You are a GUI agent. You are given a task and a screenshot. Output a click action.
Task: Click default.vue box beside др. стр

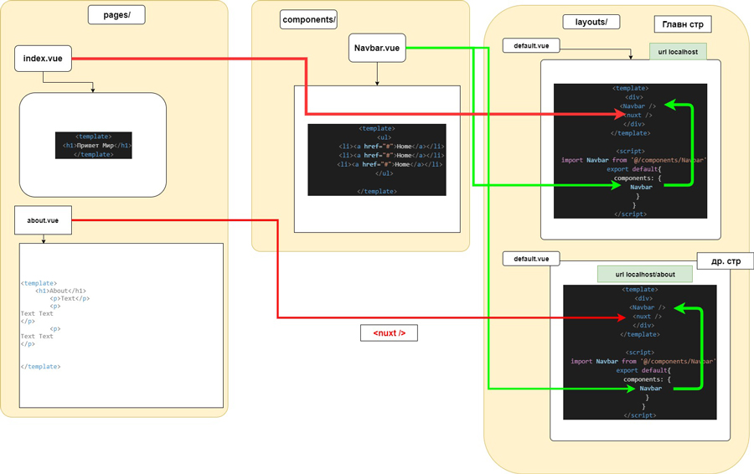[x=531, y=259]
